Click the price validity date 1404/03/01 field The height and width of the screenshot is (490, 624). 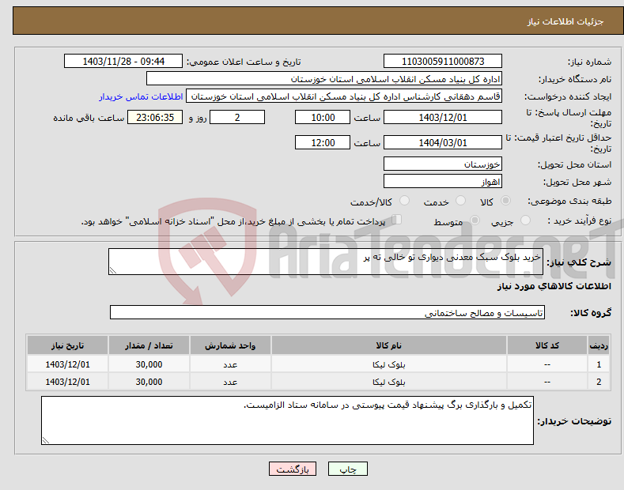pyautogui.click(x=443, y=142)
